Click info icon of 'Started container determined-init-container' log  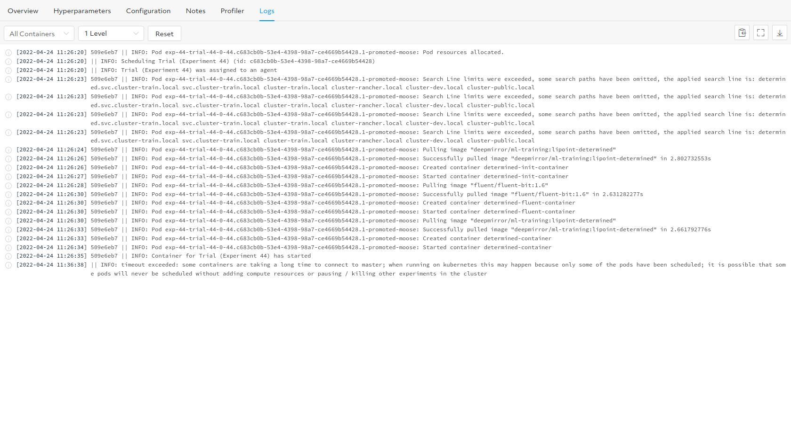[x=8, y=177]
